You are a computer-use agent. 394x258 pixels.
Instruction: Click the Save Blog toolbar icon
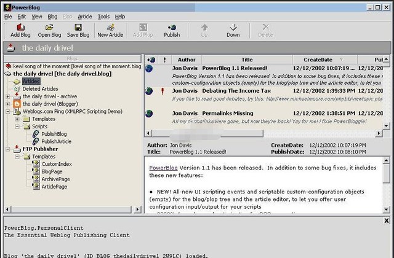click(78, 30)
